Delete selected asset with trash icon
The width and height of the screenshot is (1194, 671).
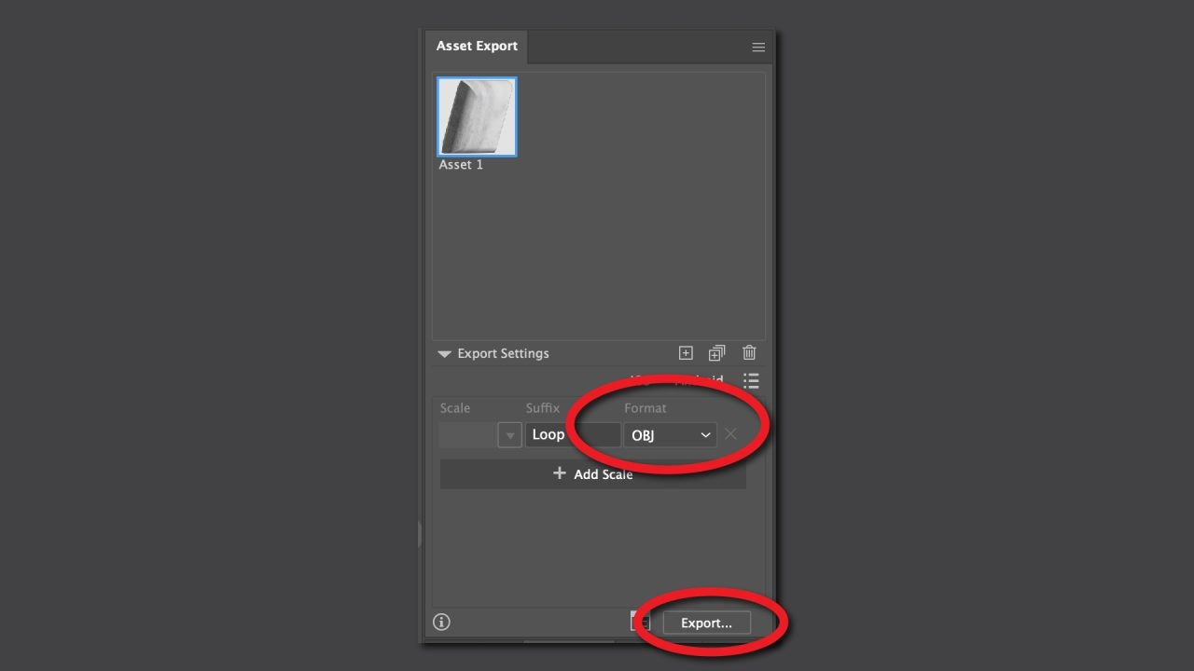(749, 353)
